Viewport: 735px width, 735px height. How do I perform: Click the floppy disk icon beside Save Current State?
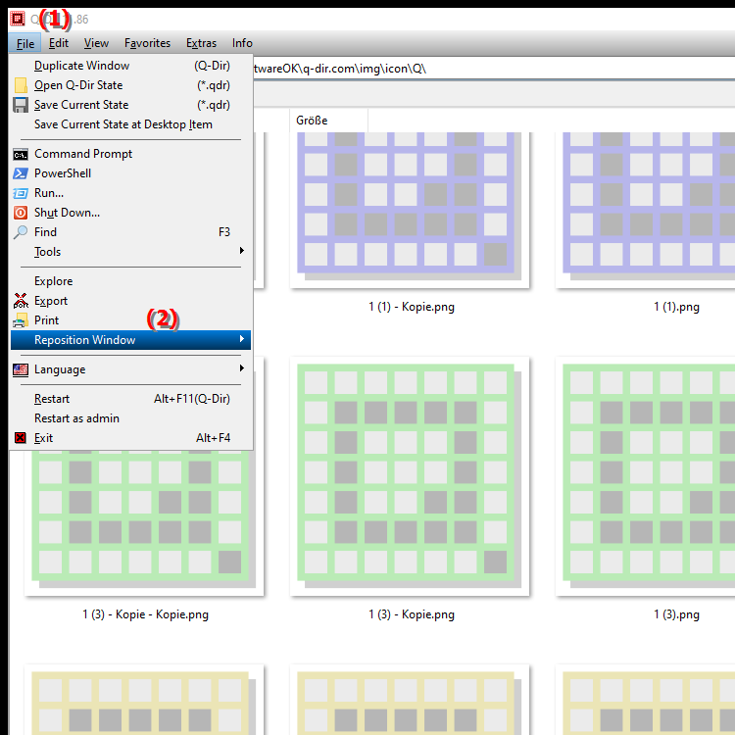(21, 105)
